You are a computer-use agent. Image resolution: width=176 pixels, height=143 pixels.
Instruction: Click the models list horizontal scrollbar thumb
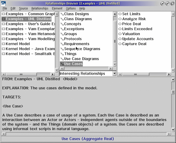pos(21,74)
